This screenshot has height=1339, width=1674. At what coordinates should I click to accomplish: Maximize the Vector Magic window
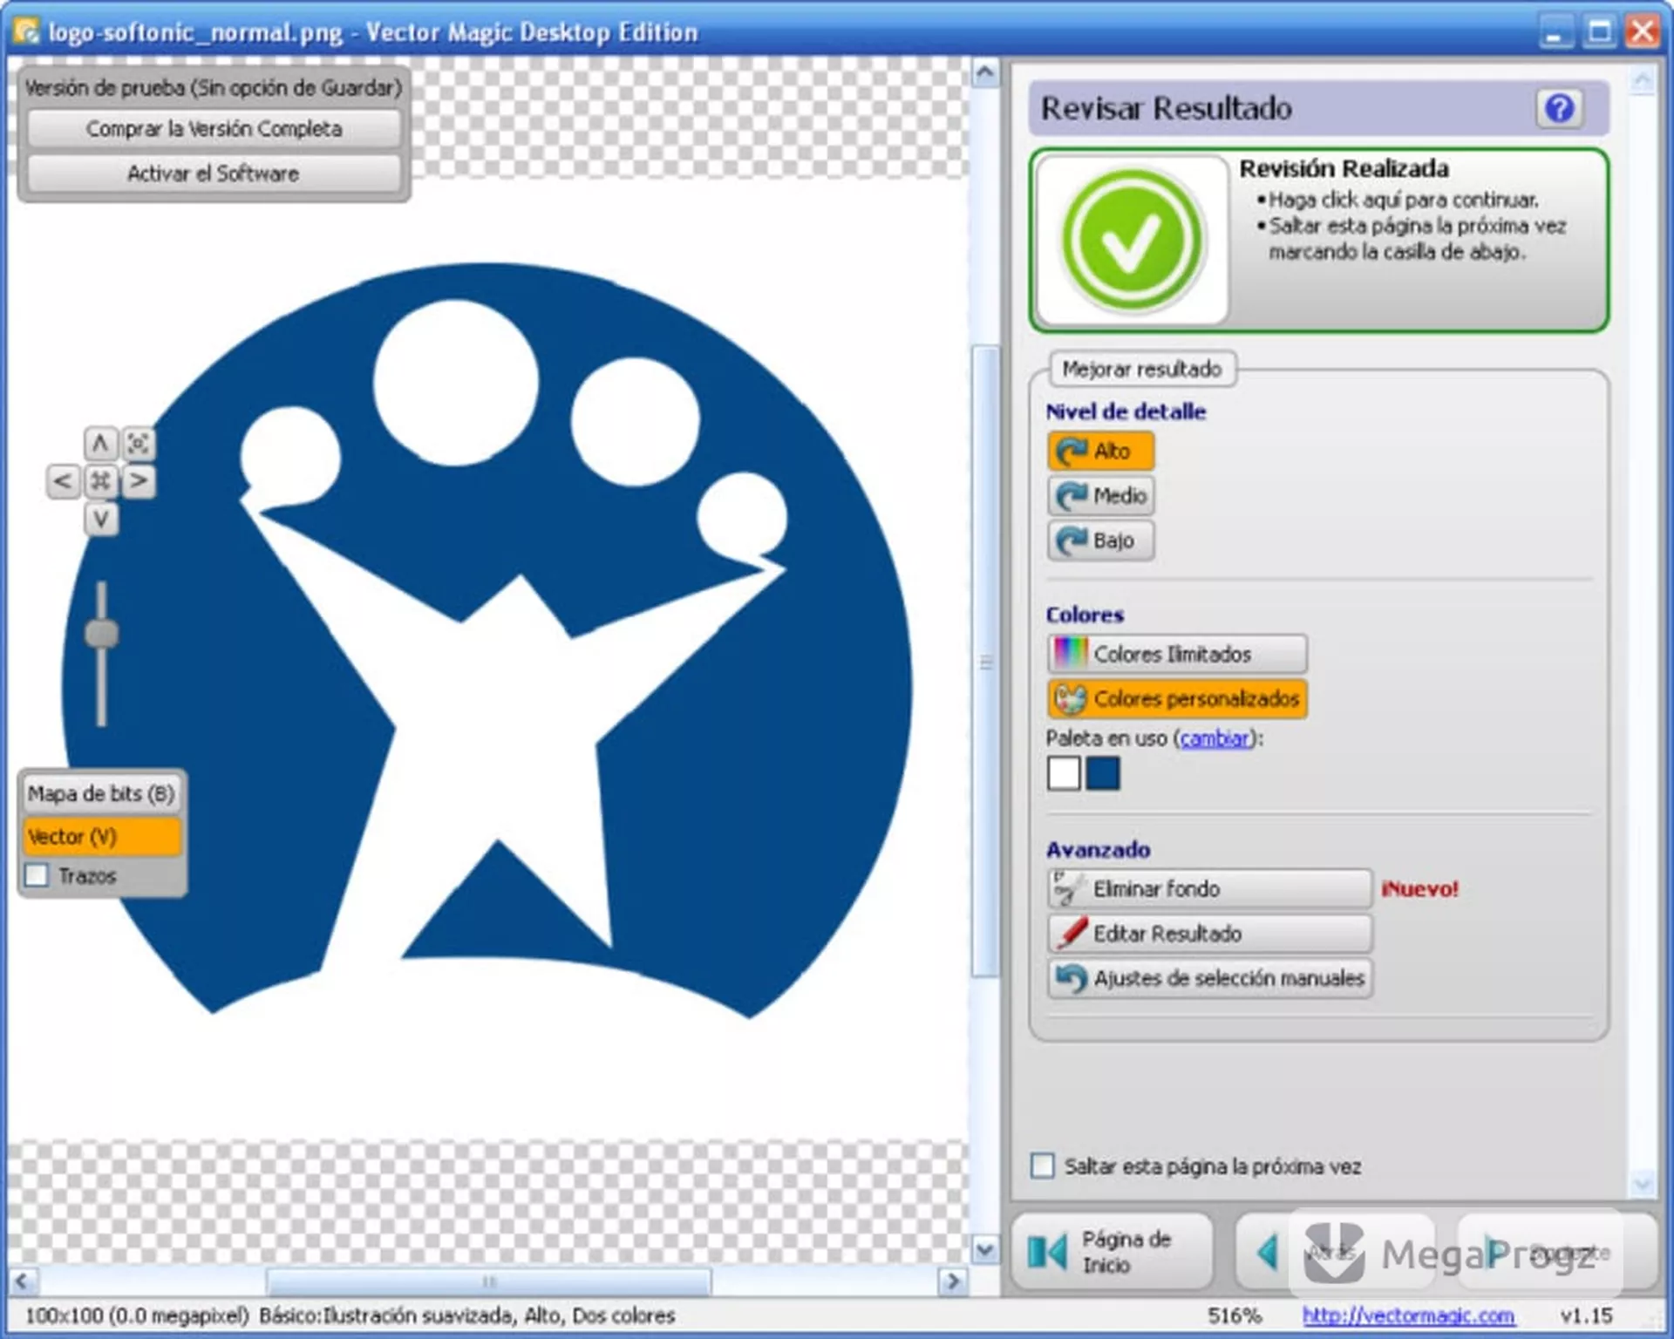1600,31
